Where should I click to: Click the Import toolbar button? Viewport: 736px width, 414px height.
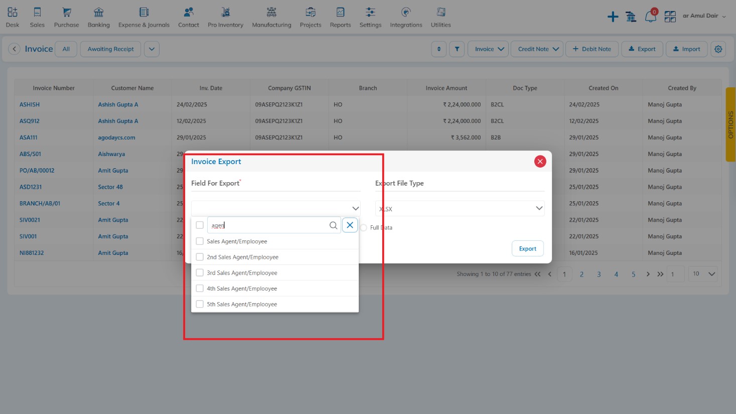pos(687,49)
